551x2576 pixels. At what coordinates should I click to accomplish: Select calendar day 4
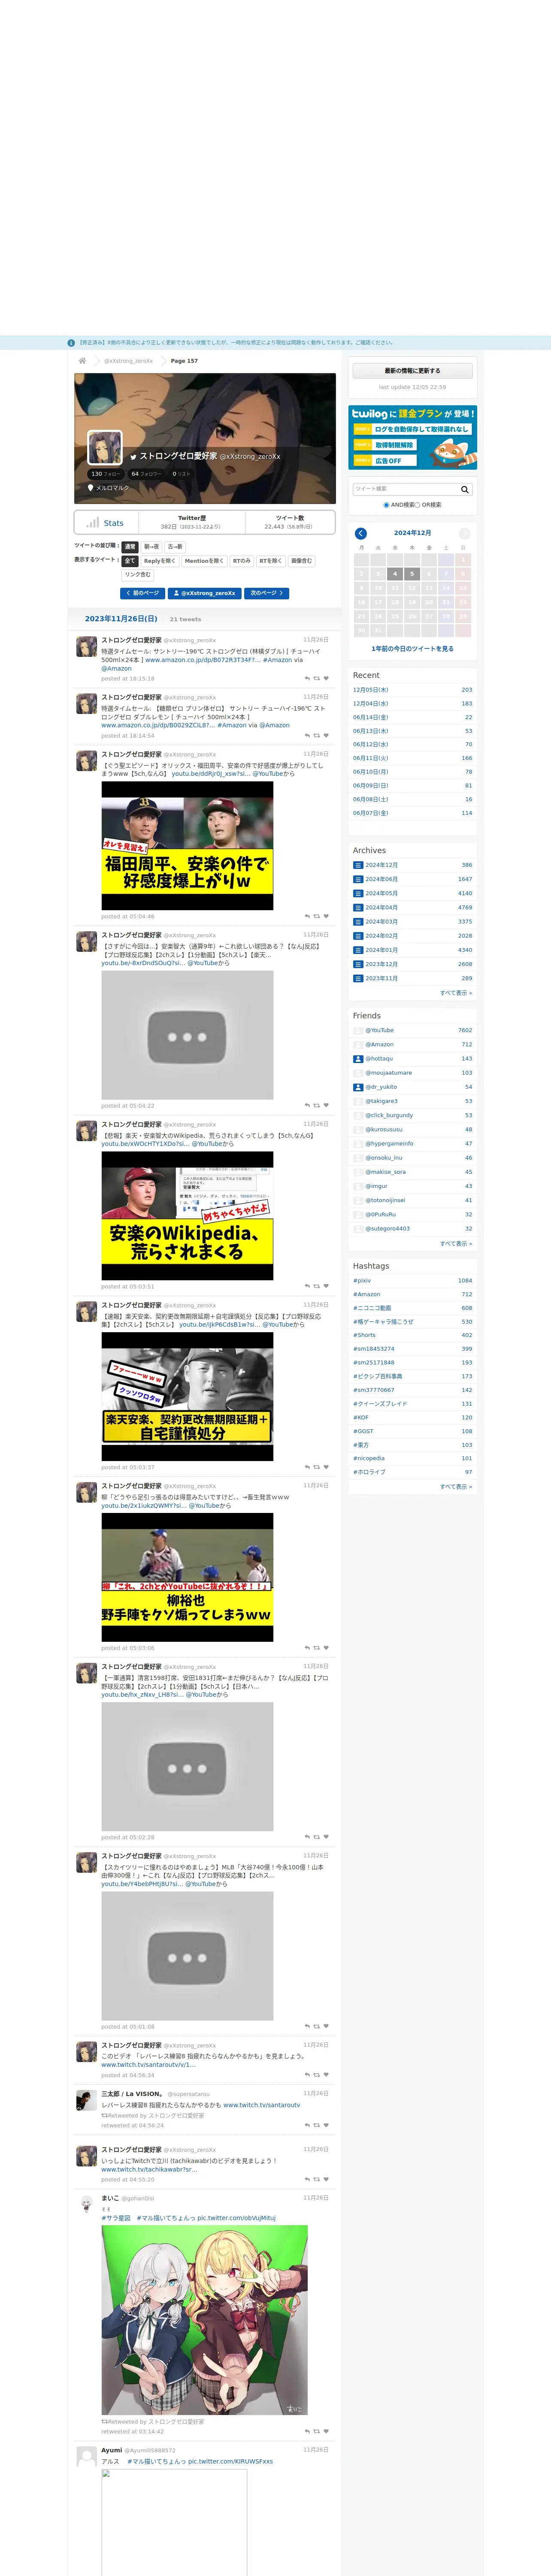395,574
